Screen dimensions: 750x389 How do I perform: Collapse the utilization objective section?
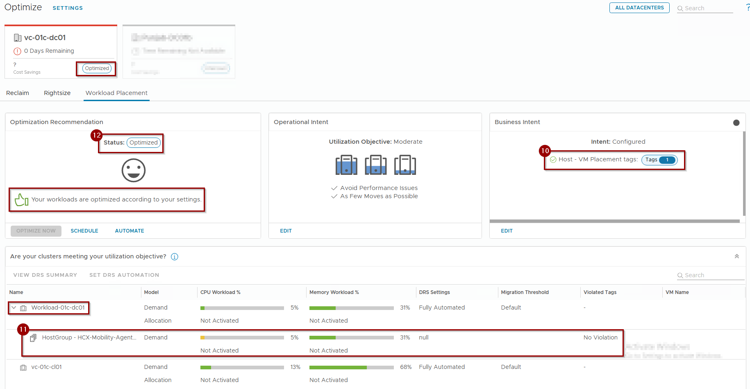[x=736, y=256]
